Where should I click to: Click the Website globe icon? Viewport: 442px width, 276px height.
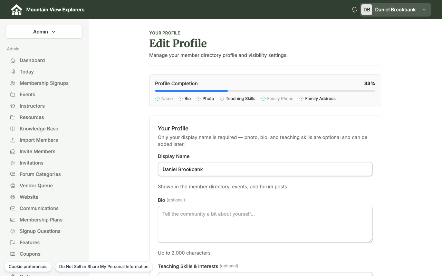pyautogui.click(x=13, y=197)
